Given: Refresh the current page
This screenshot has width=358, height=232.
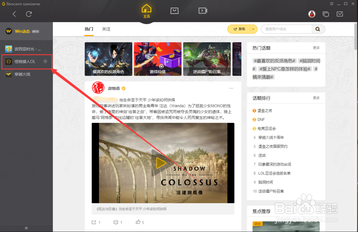Looking at the screenshot, I should (29, 14).
